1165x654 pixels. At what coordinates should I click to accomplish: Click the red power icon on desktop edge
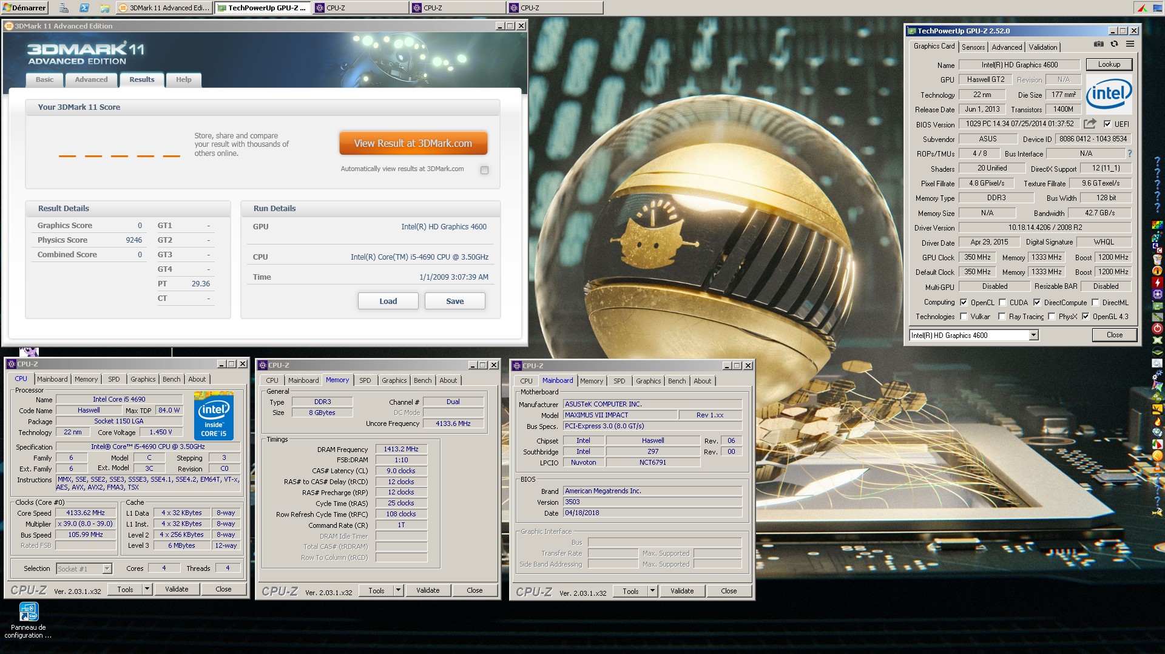pos(1158,328)
